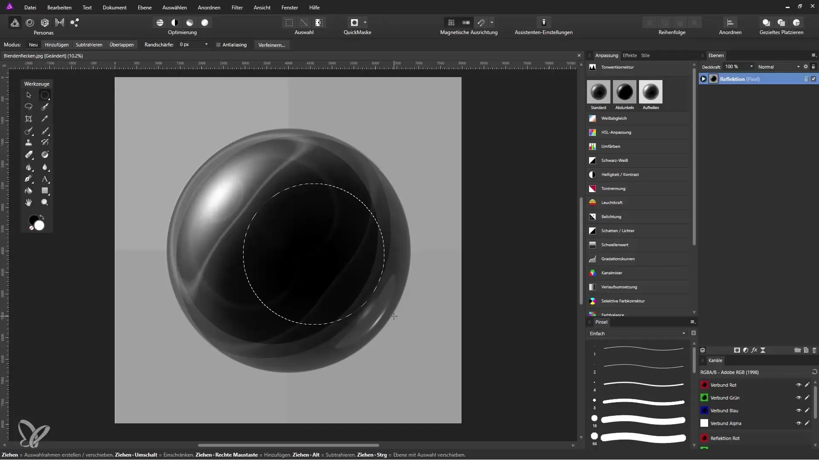Toggle lock button in Ebenen panel header

(x=813, y=66)
